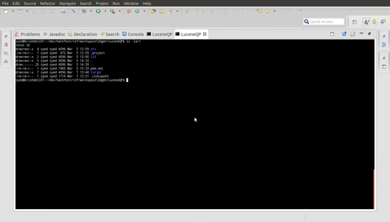Image resolution: width=390 pixels, height=222 pixels.
Task: Open the Refactor menu
Action: 48,3
